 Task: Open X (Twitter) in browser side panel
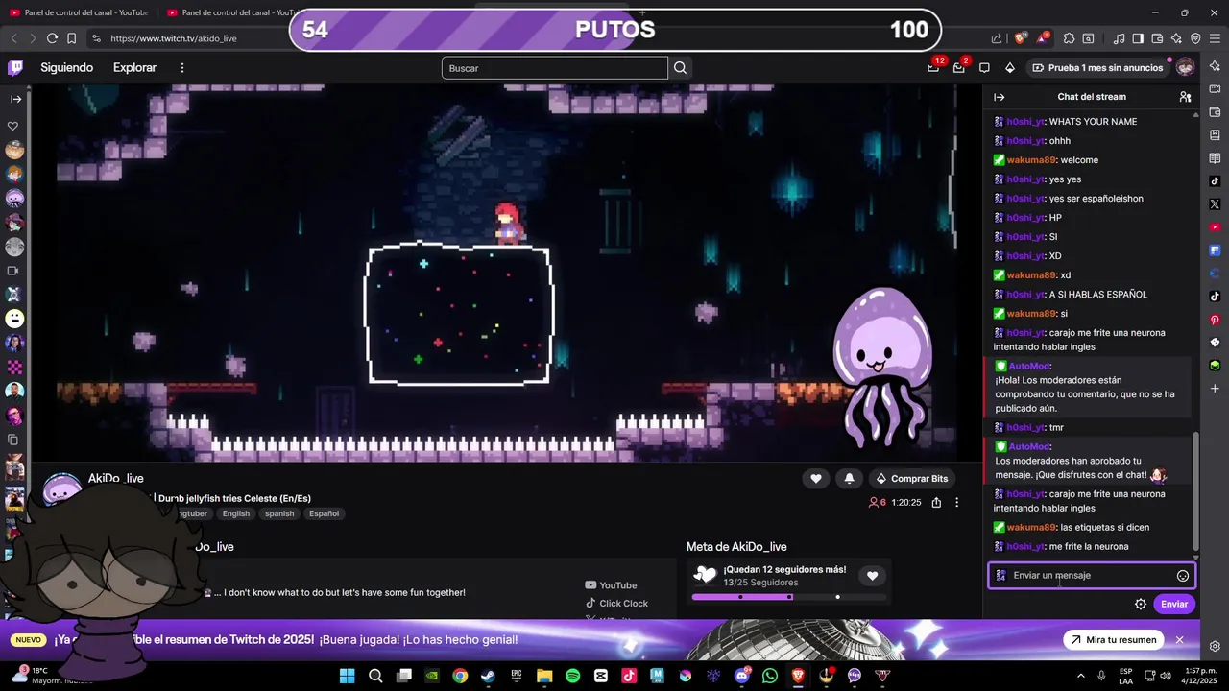[1215, 204]
